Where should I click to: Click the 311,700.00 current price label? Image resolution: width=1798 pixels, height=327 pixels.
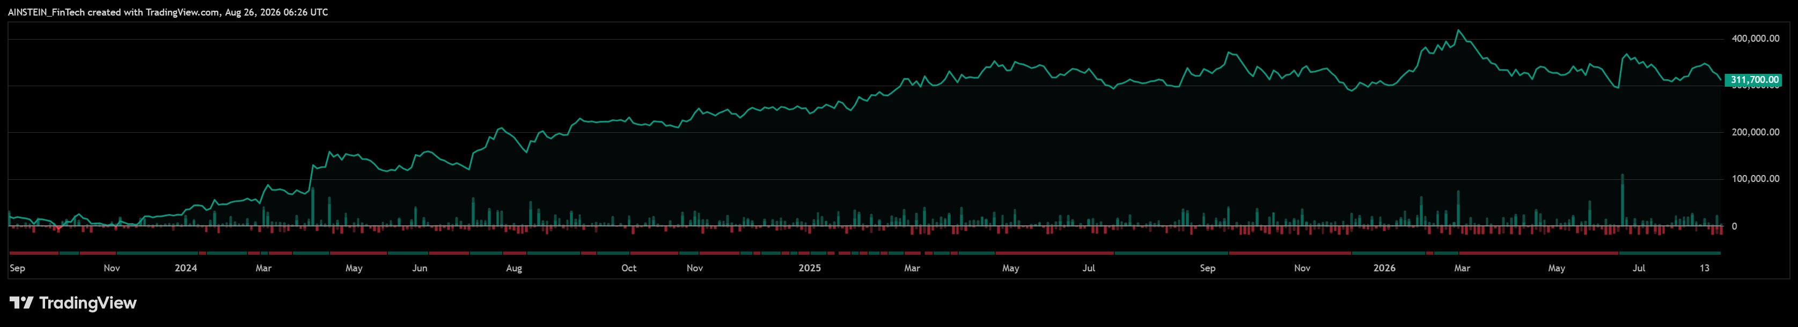coord(1753,80)
